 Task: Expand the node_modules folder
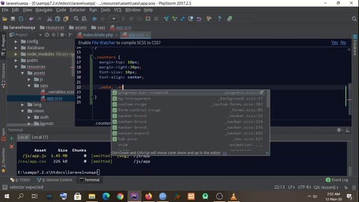coord(16,54)
